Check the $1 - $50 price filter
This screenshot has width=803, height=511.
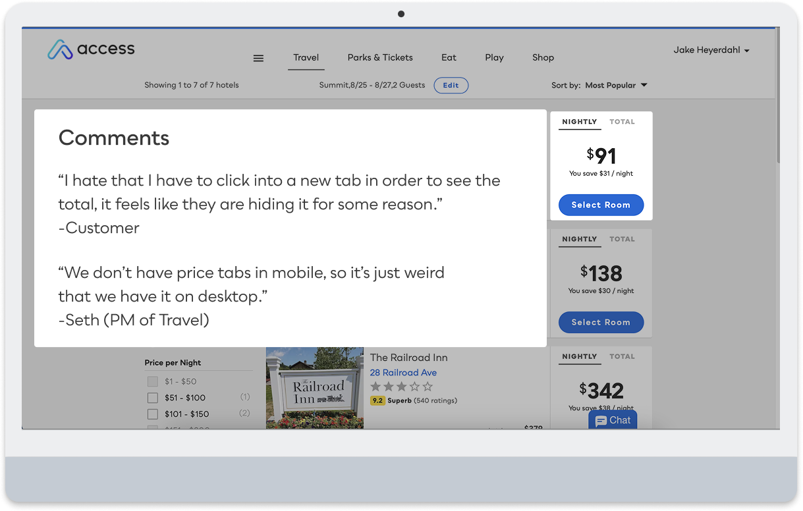[153, 381]
